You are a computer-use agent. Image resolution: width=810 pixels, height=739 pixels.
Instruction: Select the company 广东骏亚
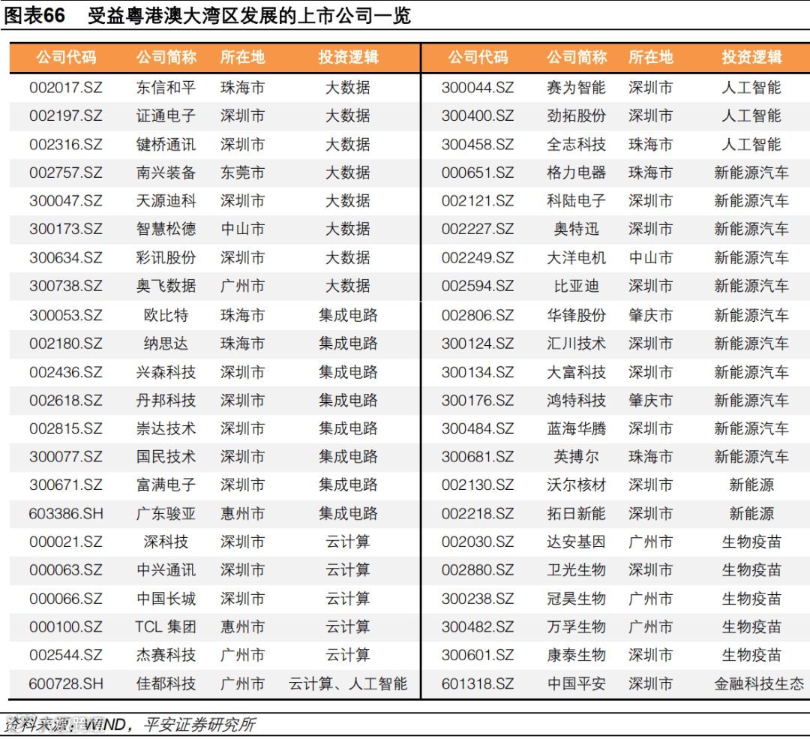pyautogui.click(x=166, y=513)
